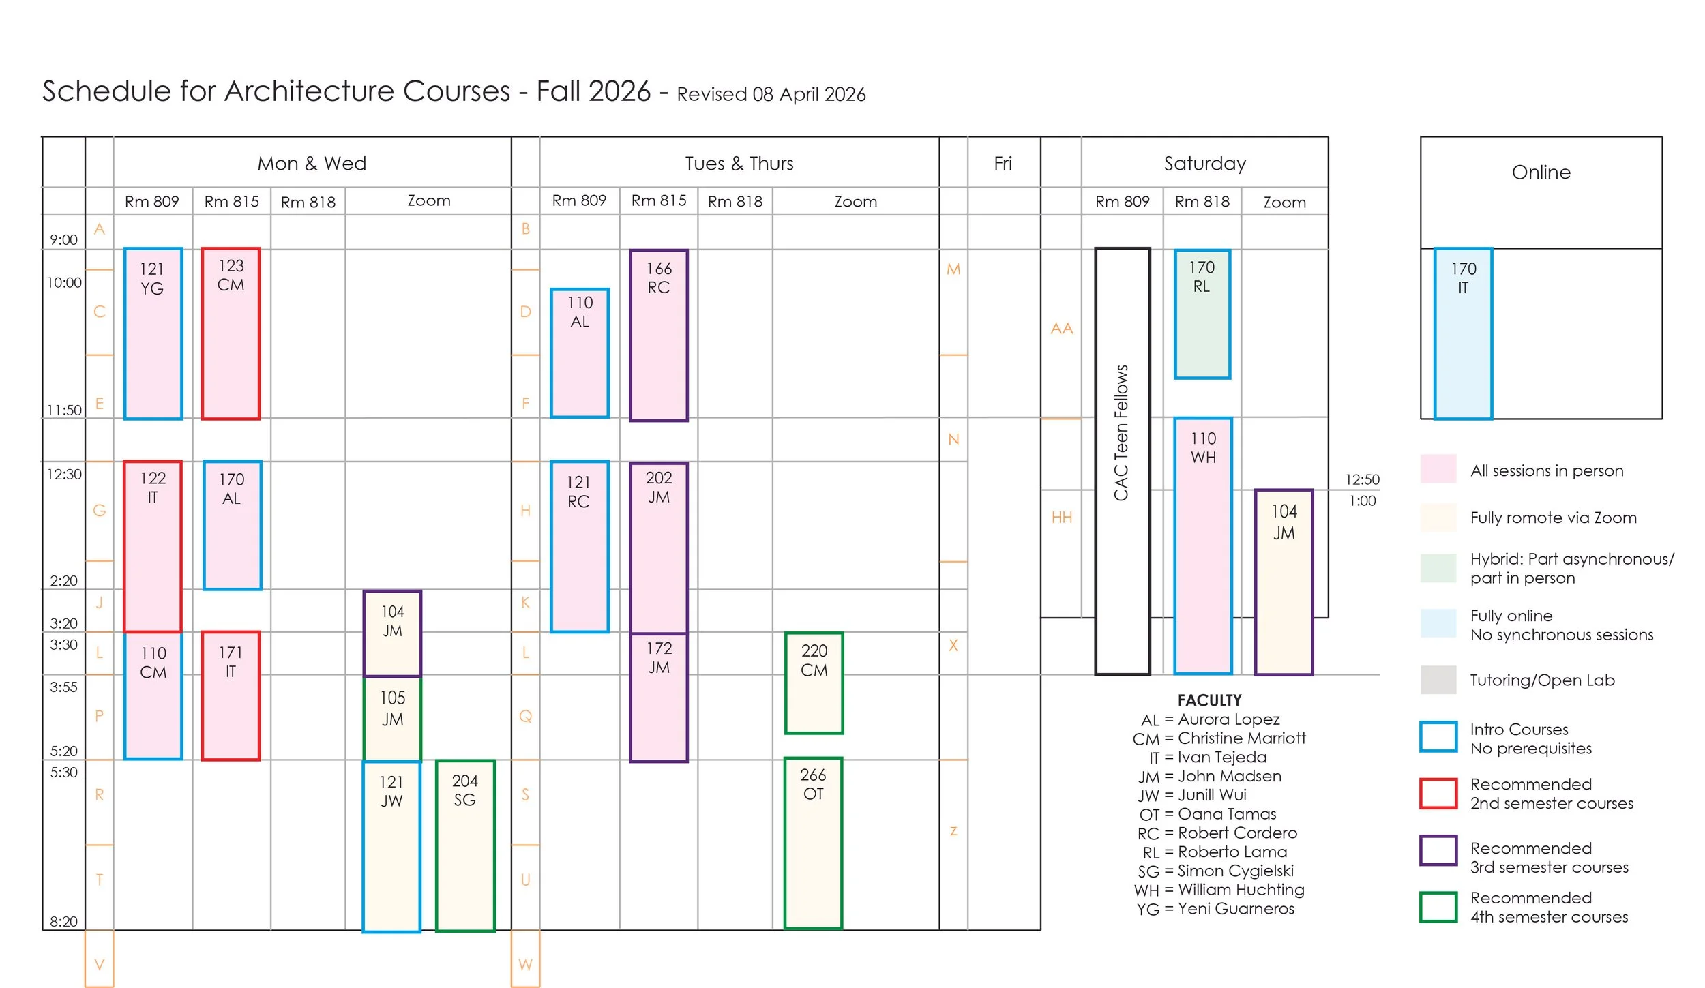This screenshot has height=988, width=1705.
Task: Click the 220 CM Zoom course block
Action: tap(814, 683)
